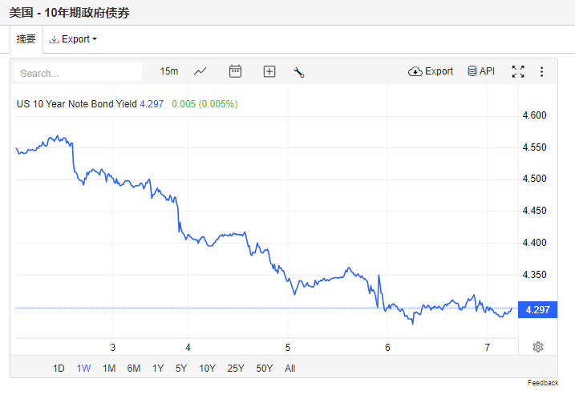Select the All time range
The image size is (575, 395).
point(290,369)
